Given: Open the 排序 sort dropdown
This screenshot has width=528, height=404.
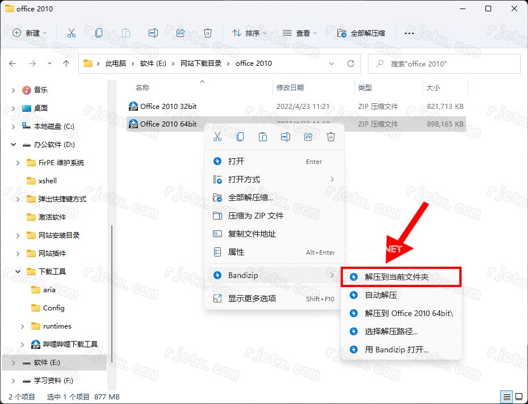Looking at the screenshot, I should [x=251, y=33].
